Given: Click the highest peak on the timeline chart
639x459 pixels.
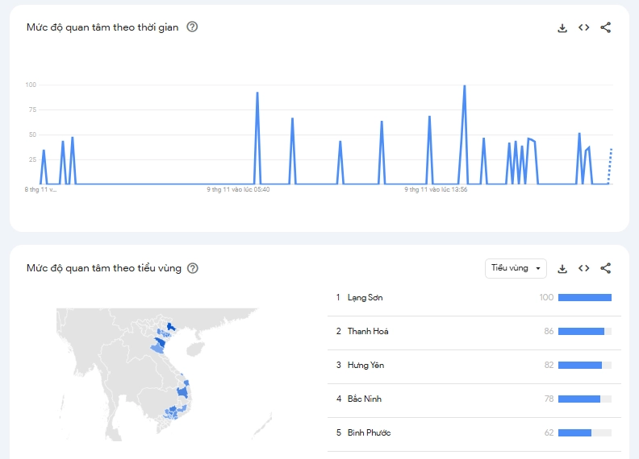Looking at the screenshot, I should point(465,86).
